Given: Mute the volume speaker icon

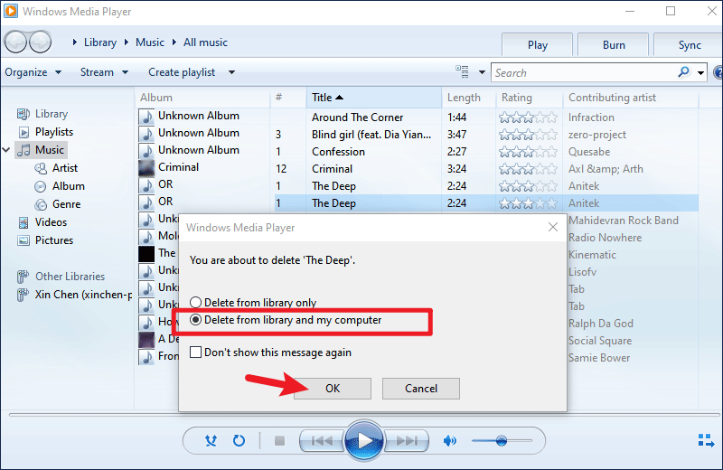Looking at the screenshot, I should (449, 441).
